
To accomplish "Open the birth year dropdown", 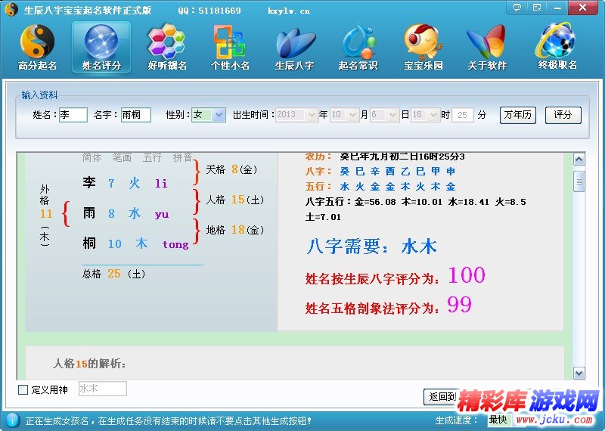I will 312,115.
